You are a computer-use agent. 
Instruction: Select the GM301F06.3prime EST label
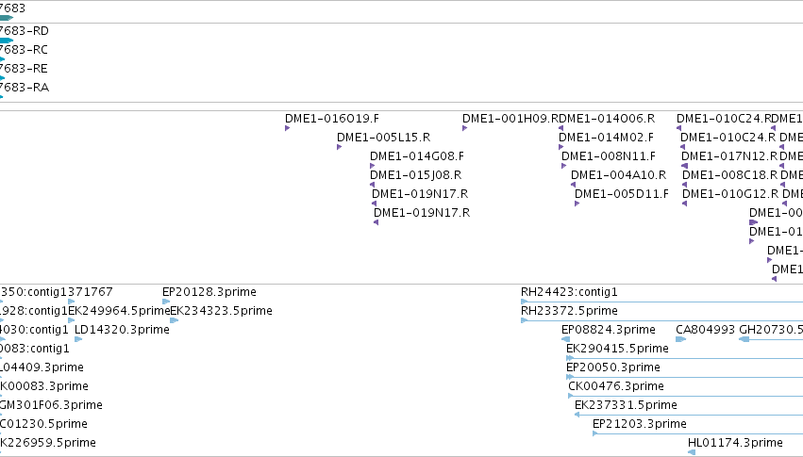51,405
